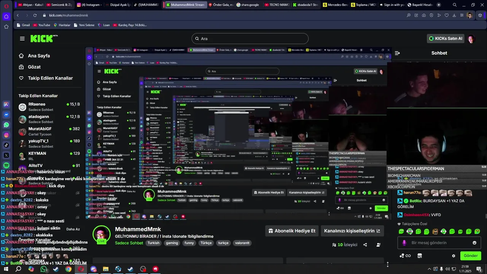Click the gaming stream tag

172,243
